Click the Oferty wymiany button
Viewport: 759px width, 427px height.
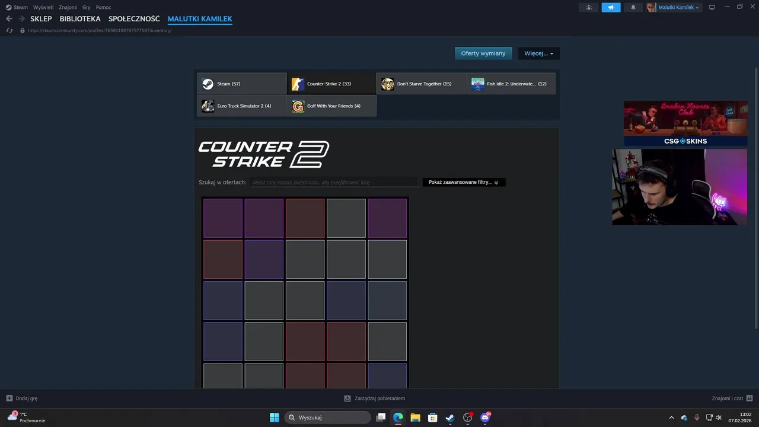tap(483, 53)
